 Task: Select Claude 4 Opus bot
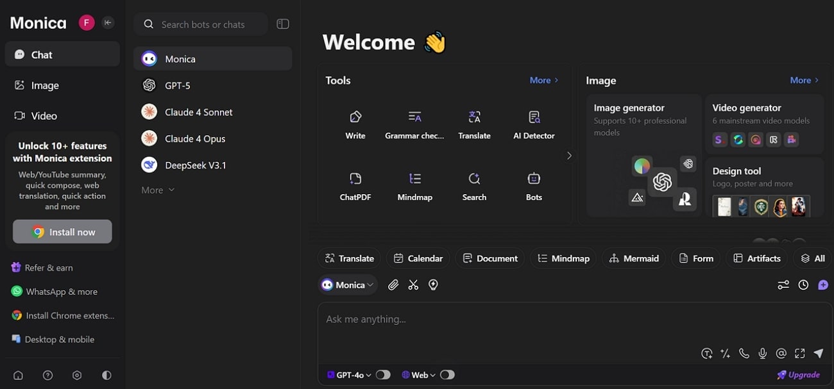212,138
